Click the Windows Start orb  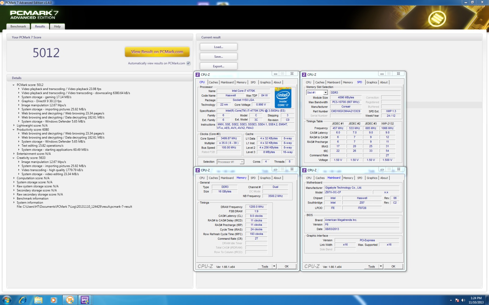point(7,300)
